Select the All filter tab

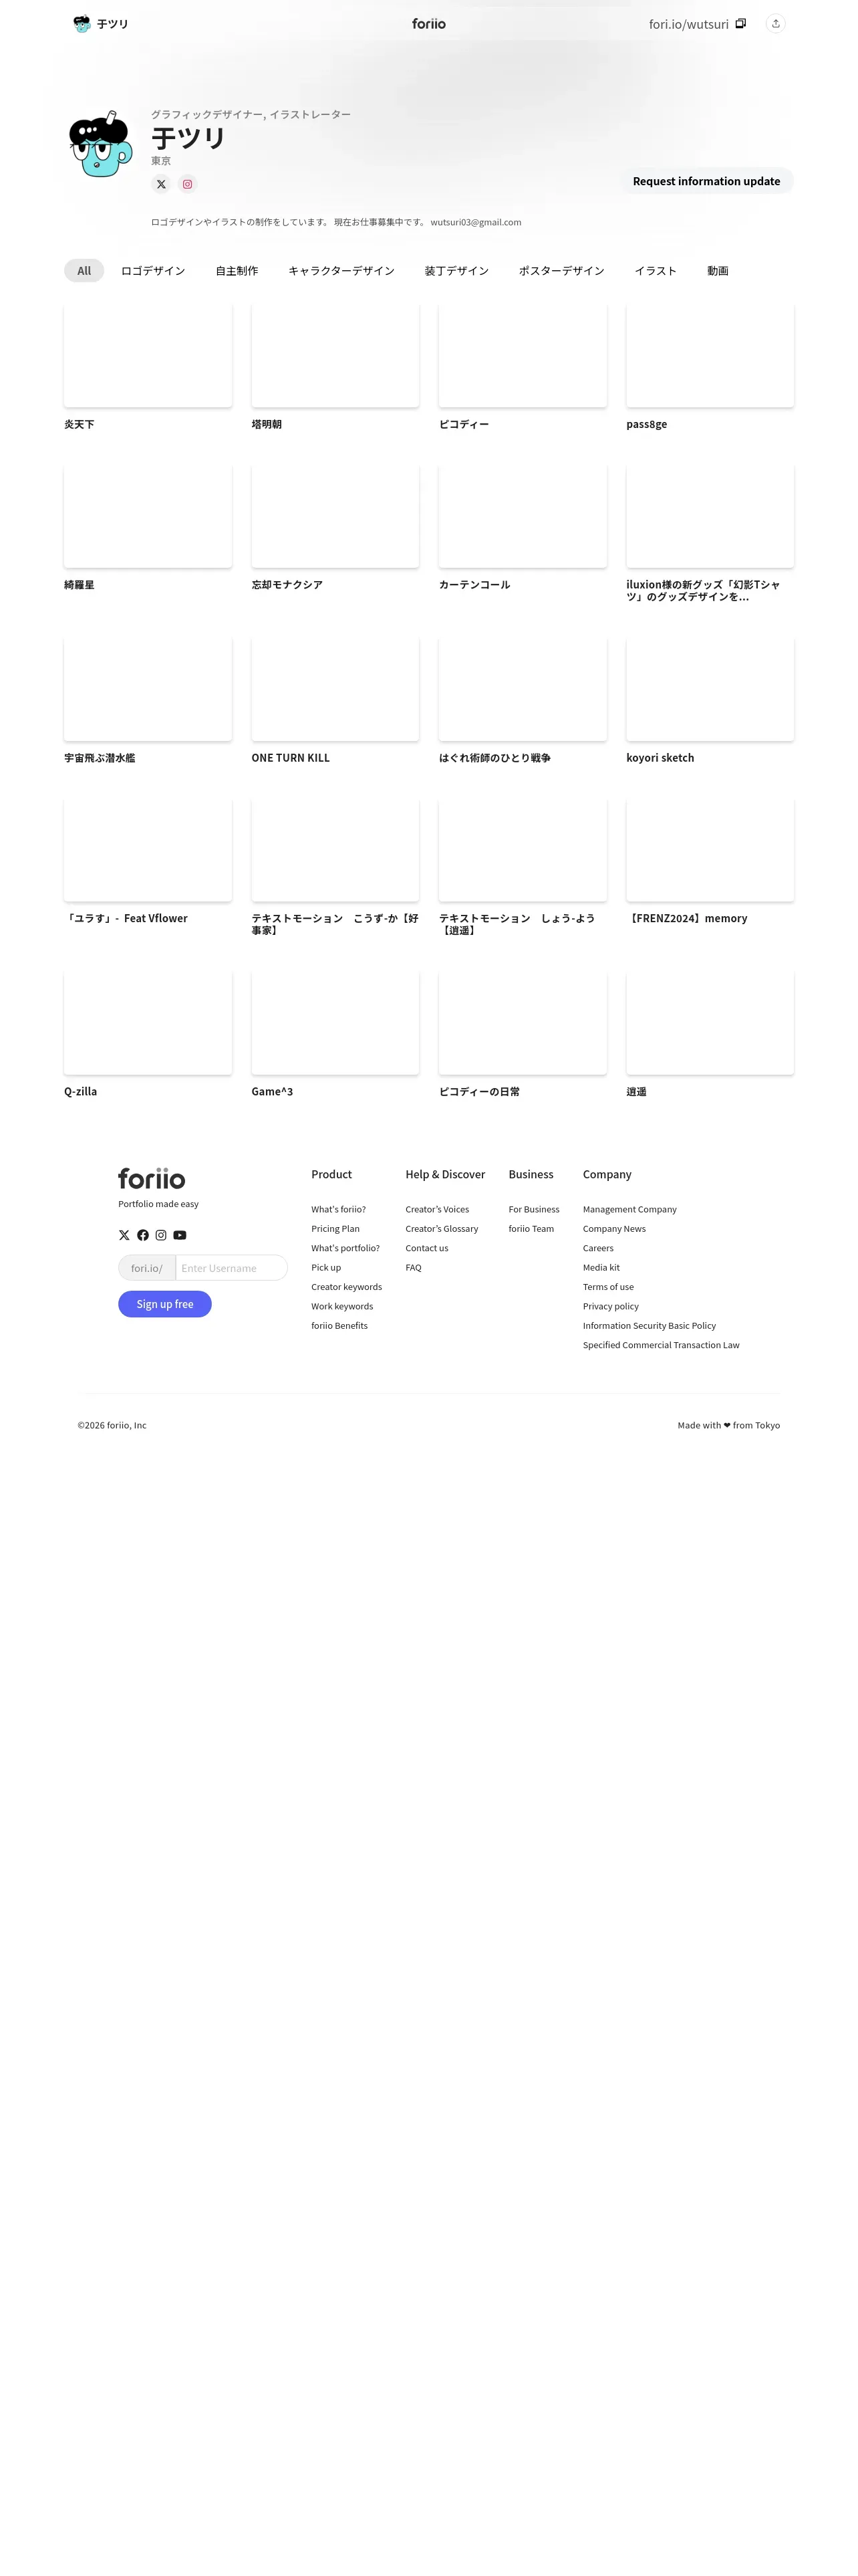pos(84,271)
